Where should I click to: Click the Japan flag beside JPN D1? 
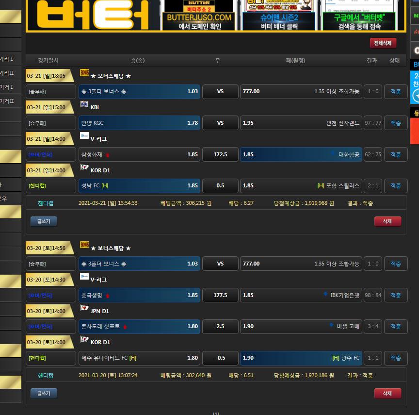point(84,308)
